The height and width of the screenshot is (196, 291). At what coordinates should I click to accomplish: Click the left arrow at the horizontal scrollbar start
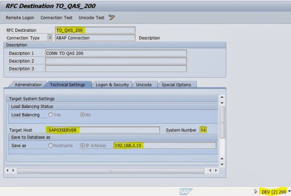click(7, 170)
